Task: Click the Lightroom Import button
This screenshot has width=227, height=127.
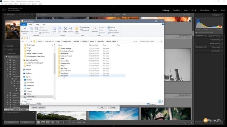Action: click(x=11, y=122)
